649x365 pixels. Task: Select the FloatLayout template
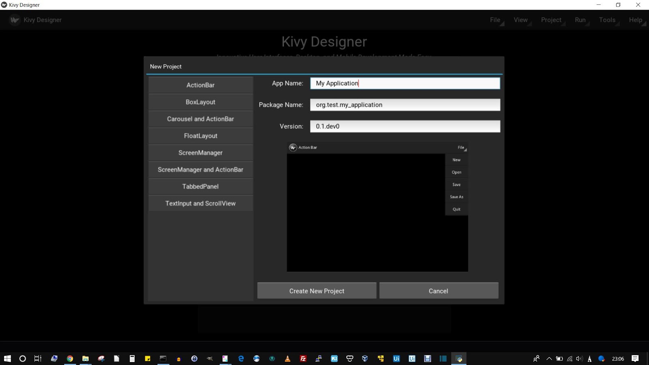[x=200, y=135]
